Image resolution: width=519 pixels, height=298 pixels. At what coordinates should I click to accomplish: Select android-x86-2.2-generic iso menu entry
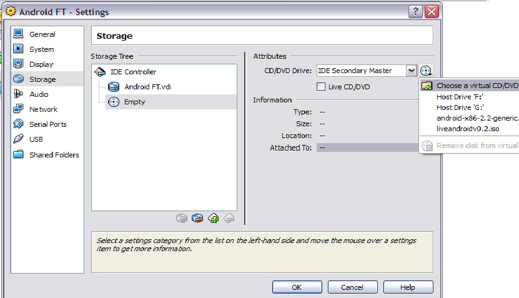point(470,118)
